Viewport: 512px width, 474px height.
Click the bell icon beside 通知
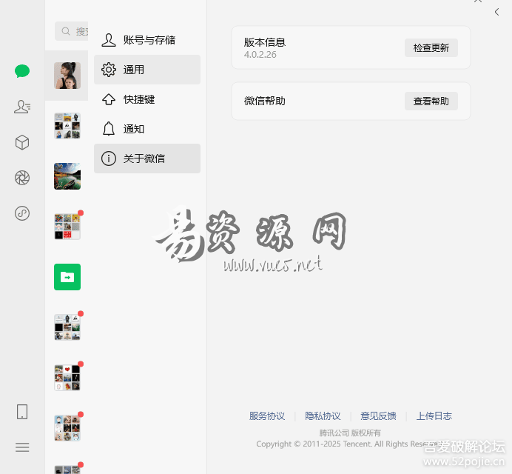(x=109, y=129)
